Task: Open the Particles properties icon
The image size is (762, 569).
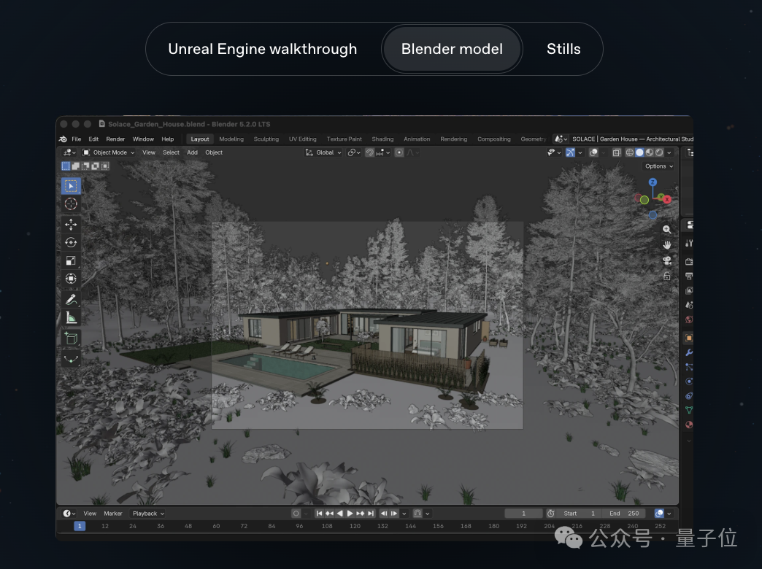Action: point(689,367)
